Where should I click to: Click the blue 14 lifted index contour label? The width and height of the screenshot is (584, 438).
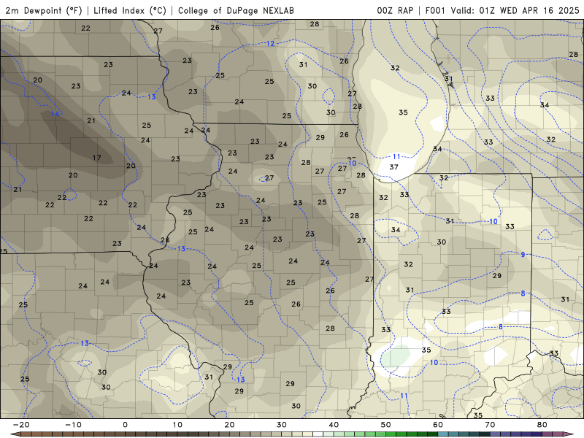[55, 113]
